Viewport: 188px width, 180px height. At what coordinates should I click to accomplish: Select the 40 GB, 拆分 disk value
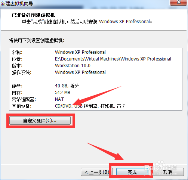pos(67,86)
